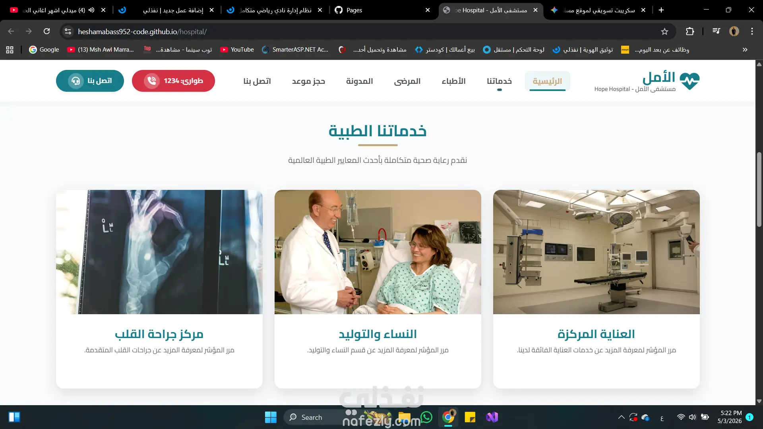Viewport: 763px width, 429px height.
Task: Click the النساء والتوليد card title
Action: pos(378,334)
